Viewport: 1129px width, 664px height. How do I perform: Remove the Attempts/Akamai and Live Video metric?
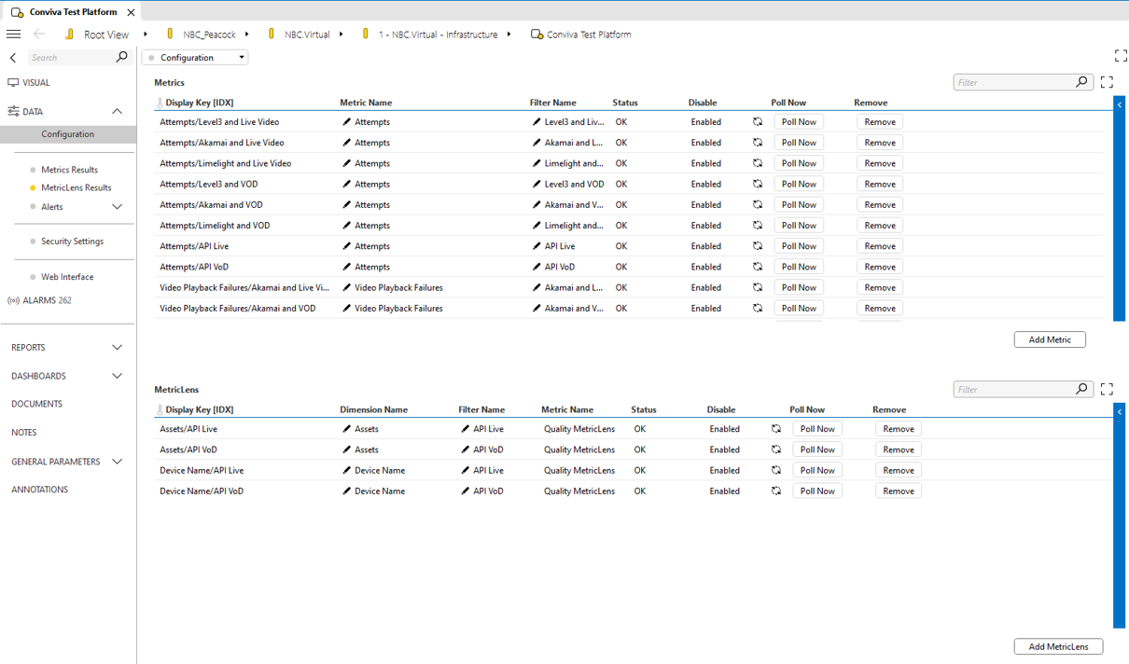point(880,143)
